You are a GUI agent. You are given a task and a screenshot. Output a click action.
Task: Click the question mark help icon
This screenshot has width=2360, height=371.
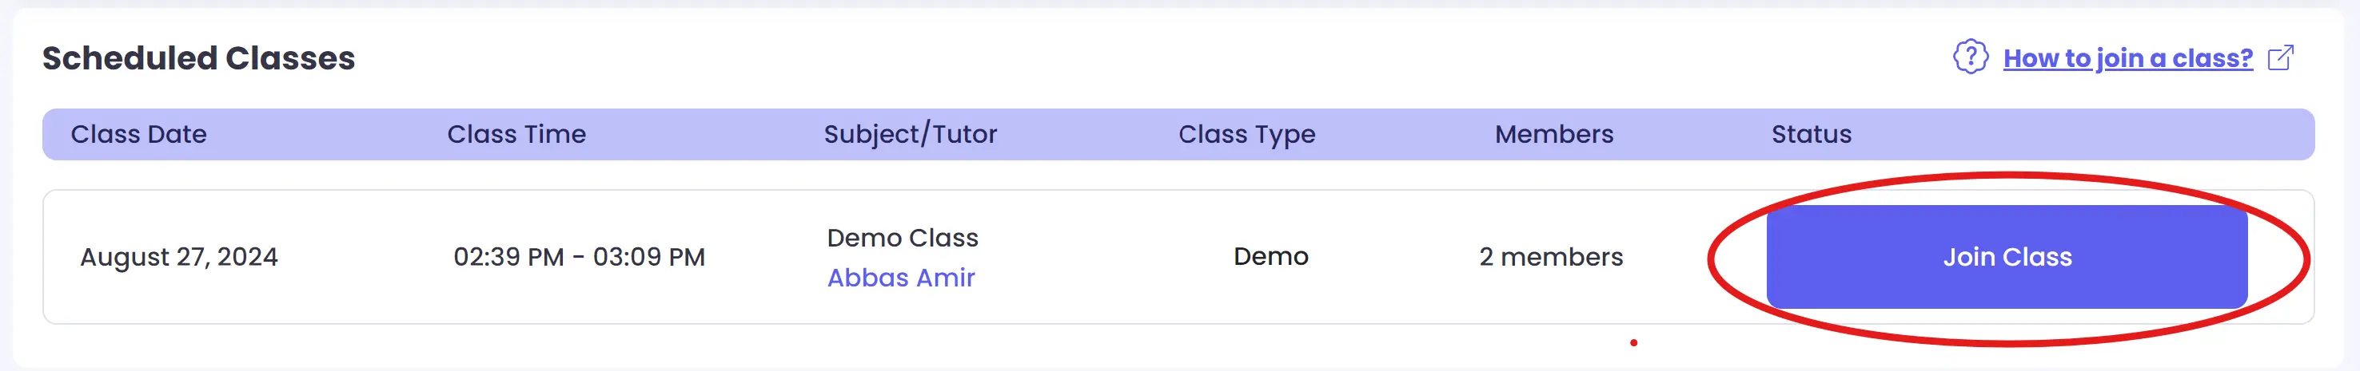point(1970,57)
